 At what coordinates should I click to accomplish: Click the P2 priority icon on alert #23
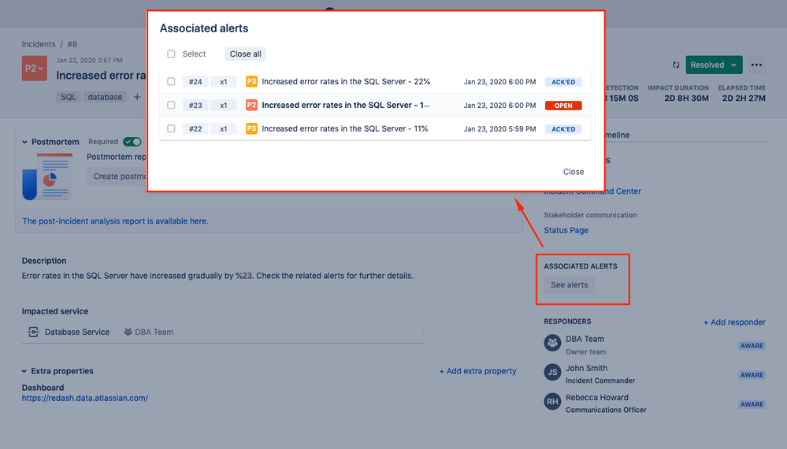click(251, 105)
